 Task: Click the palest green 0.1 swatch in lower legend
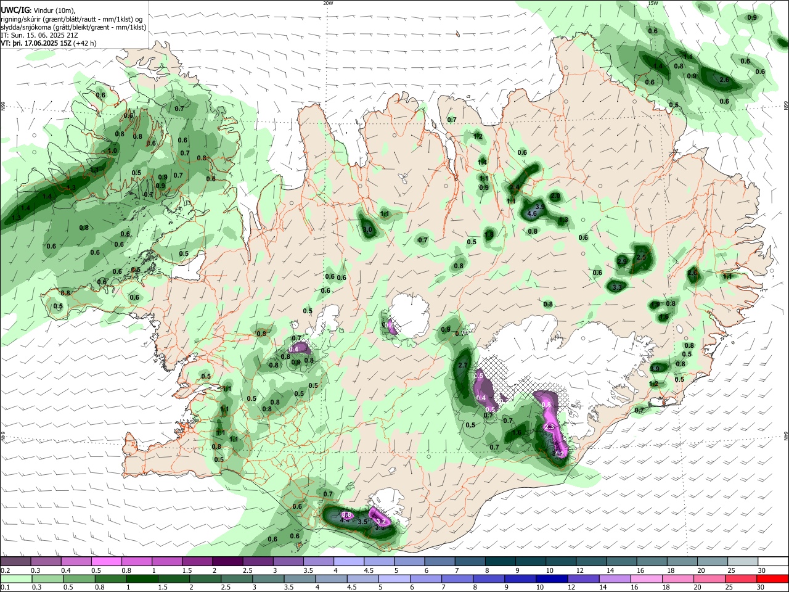tap(16, 579)
